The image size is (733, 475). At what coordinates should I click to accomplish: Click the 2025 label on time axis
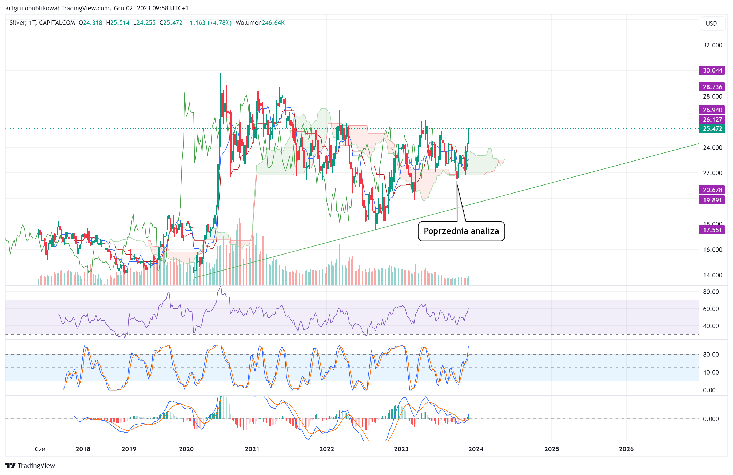point(552,449)
